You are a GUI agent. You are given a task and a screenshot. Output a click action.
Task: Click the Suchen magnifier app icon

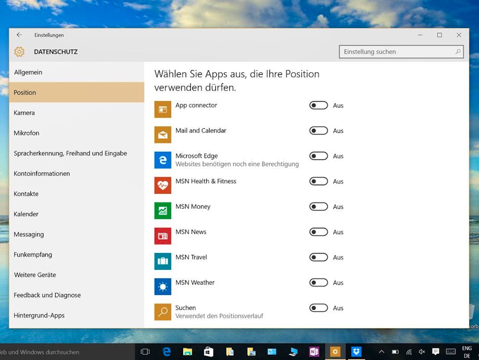click(x=162, y=312)
